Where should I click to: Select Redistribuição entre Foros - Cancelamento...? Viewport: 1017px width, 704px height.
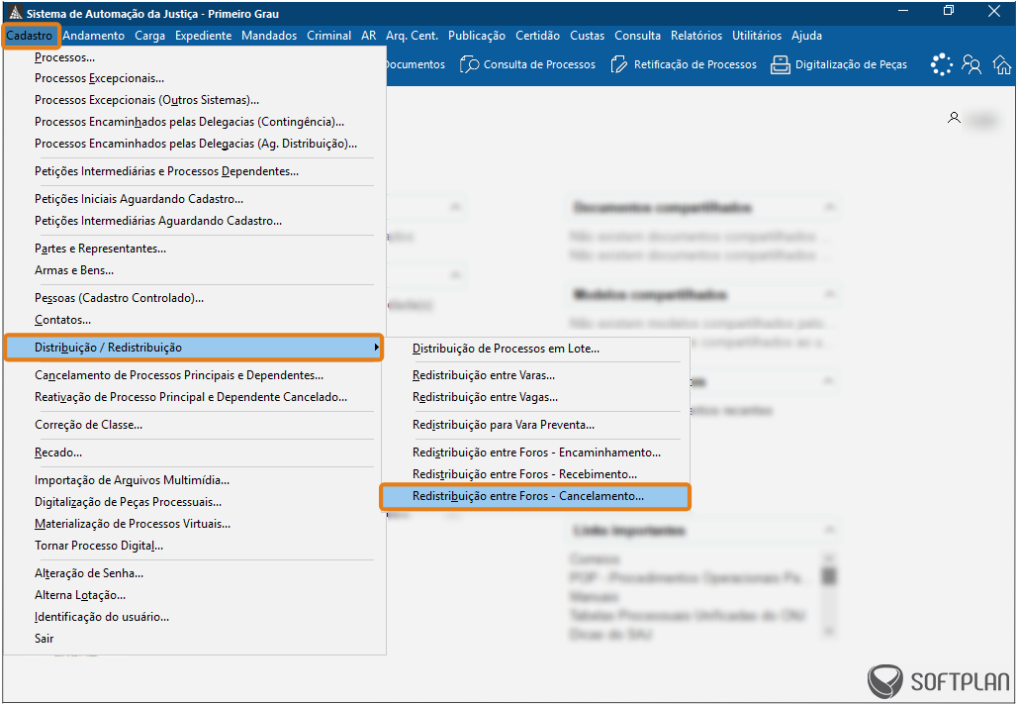tap(535, 496)
